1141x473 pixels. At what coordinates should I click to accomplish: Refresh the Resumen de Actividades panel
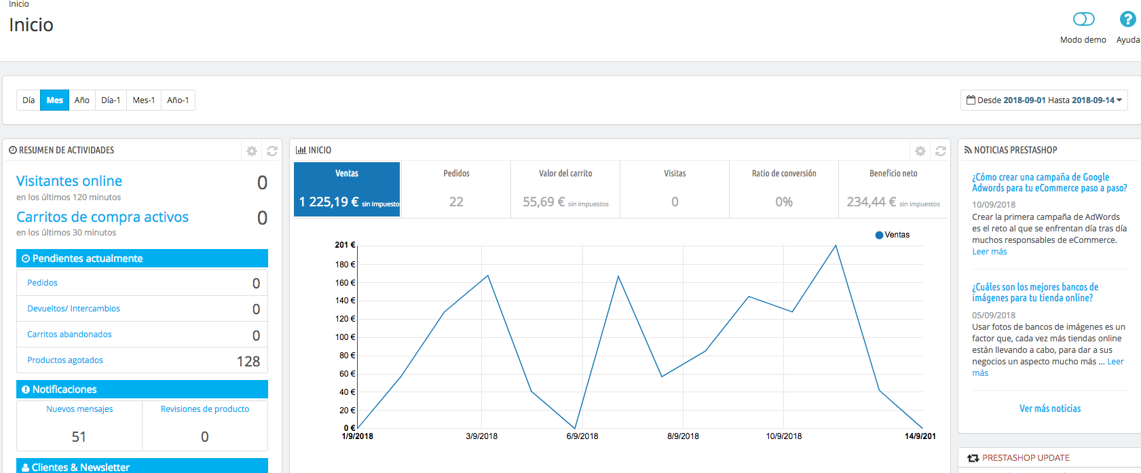pos(272,151)
